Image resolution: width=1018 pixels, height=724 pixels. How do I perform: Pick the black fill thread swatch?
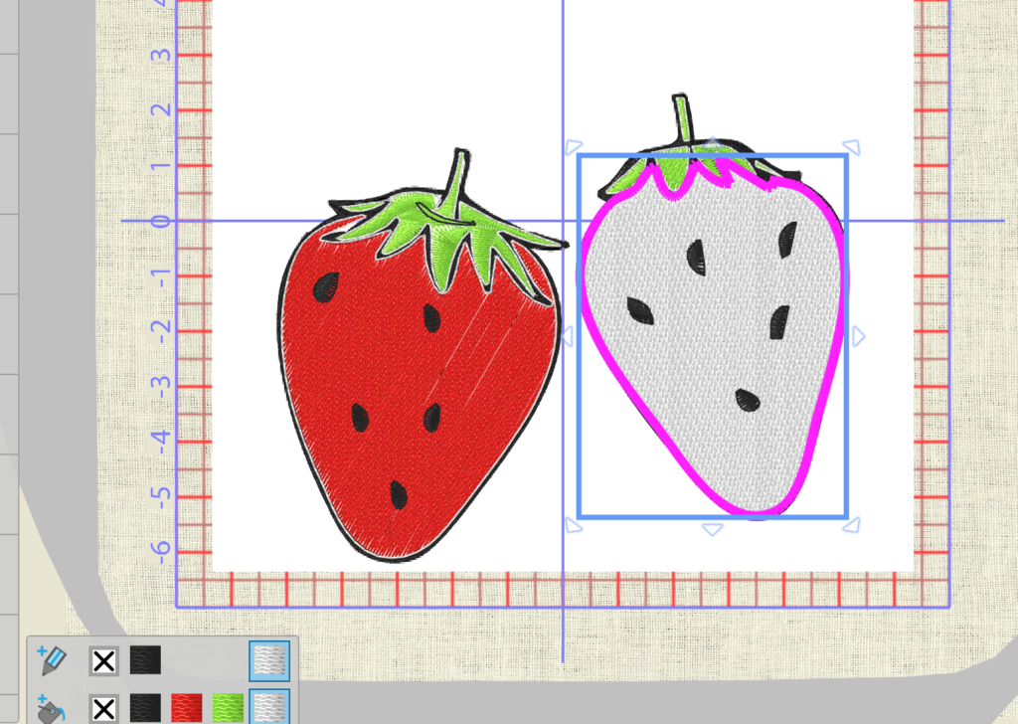pyautogui.click(x=145, y=709)
